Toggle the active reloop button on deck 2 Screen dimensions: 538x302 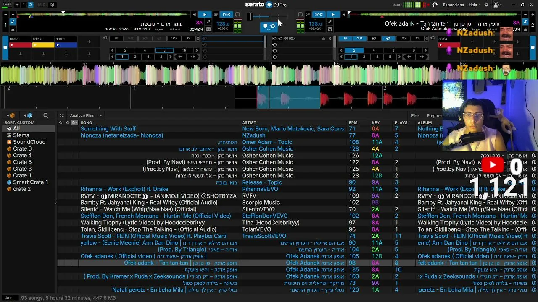[x=388, y=39]
